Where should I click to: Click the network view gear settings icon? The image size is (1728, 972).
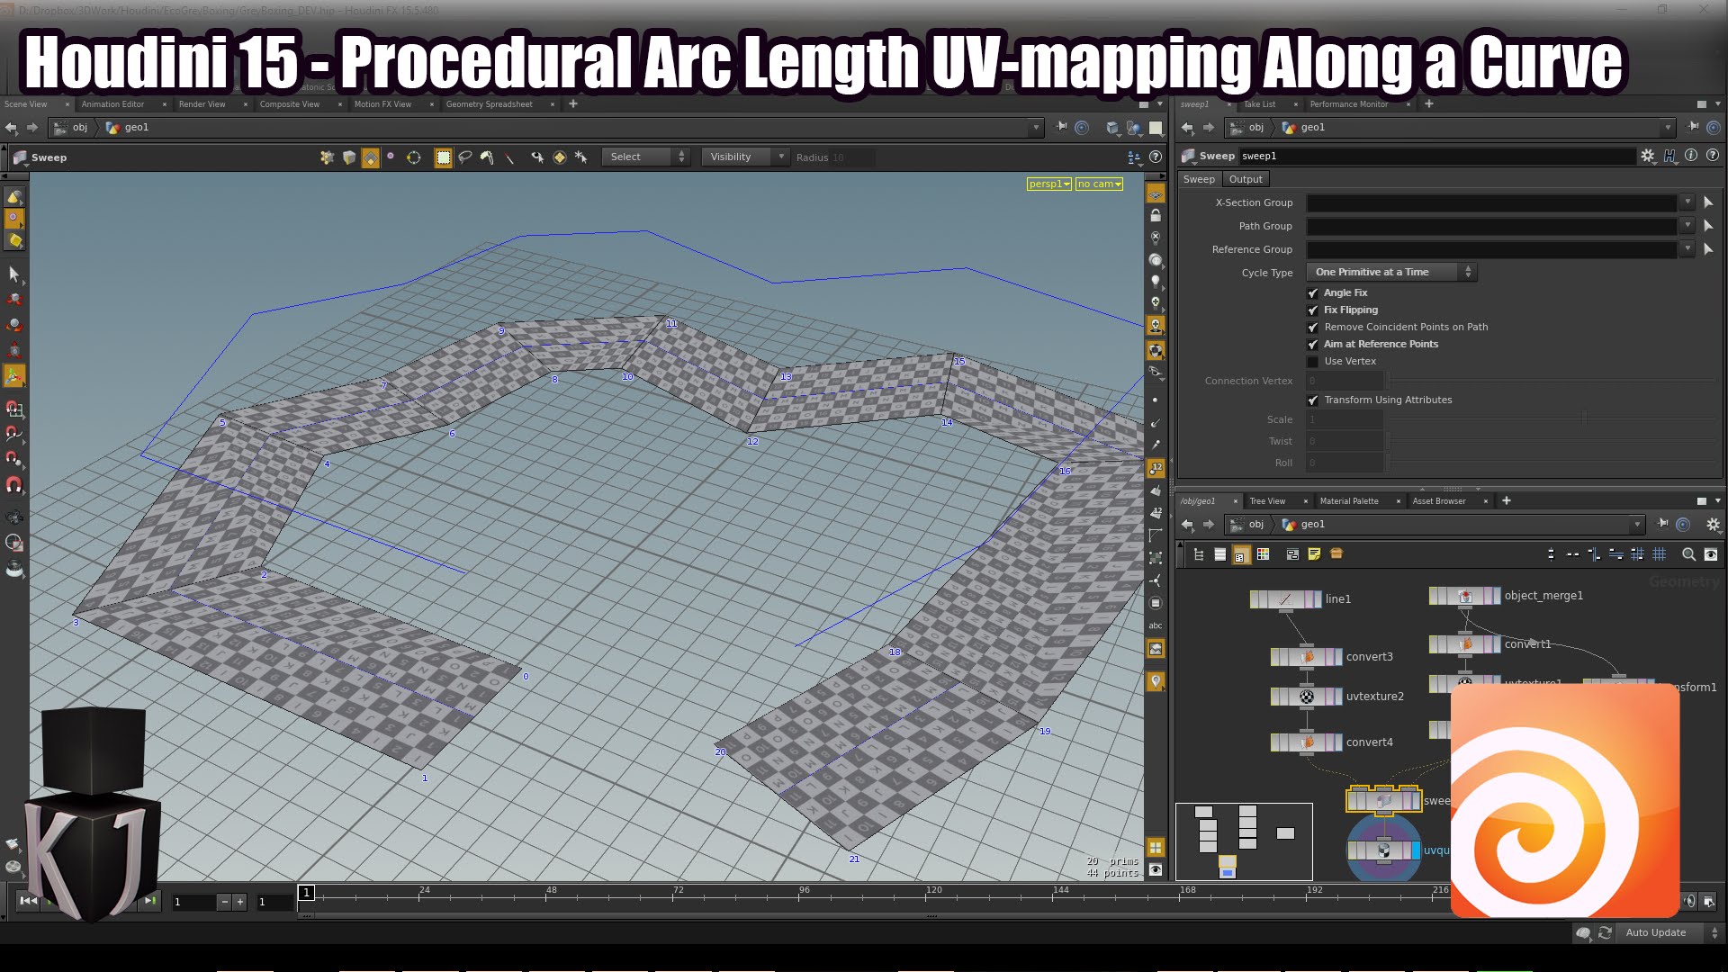pyautogui.click(x=1713, y=525)
